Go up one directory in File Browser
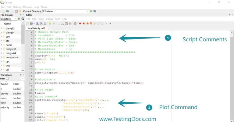 pyautogui.click(x=19, y=19)
